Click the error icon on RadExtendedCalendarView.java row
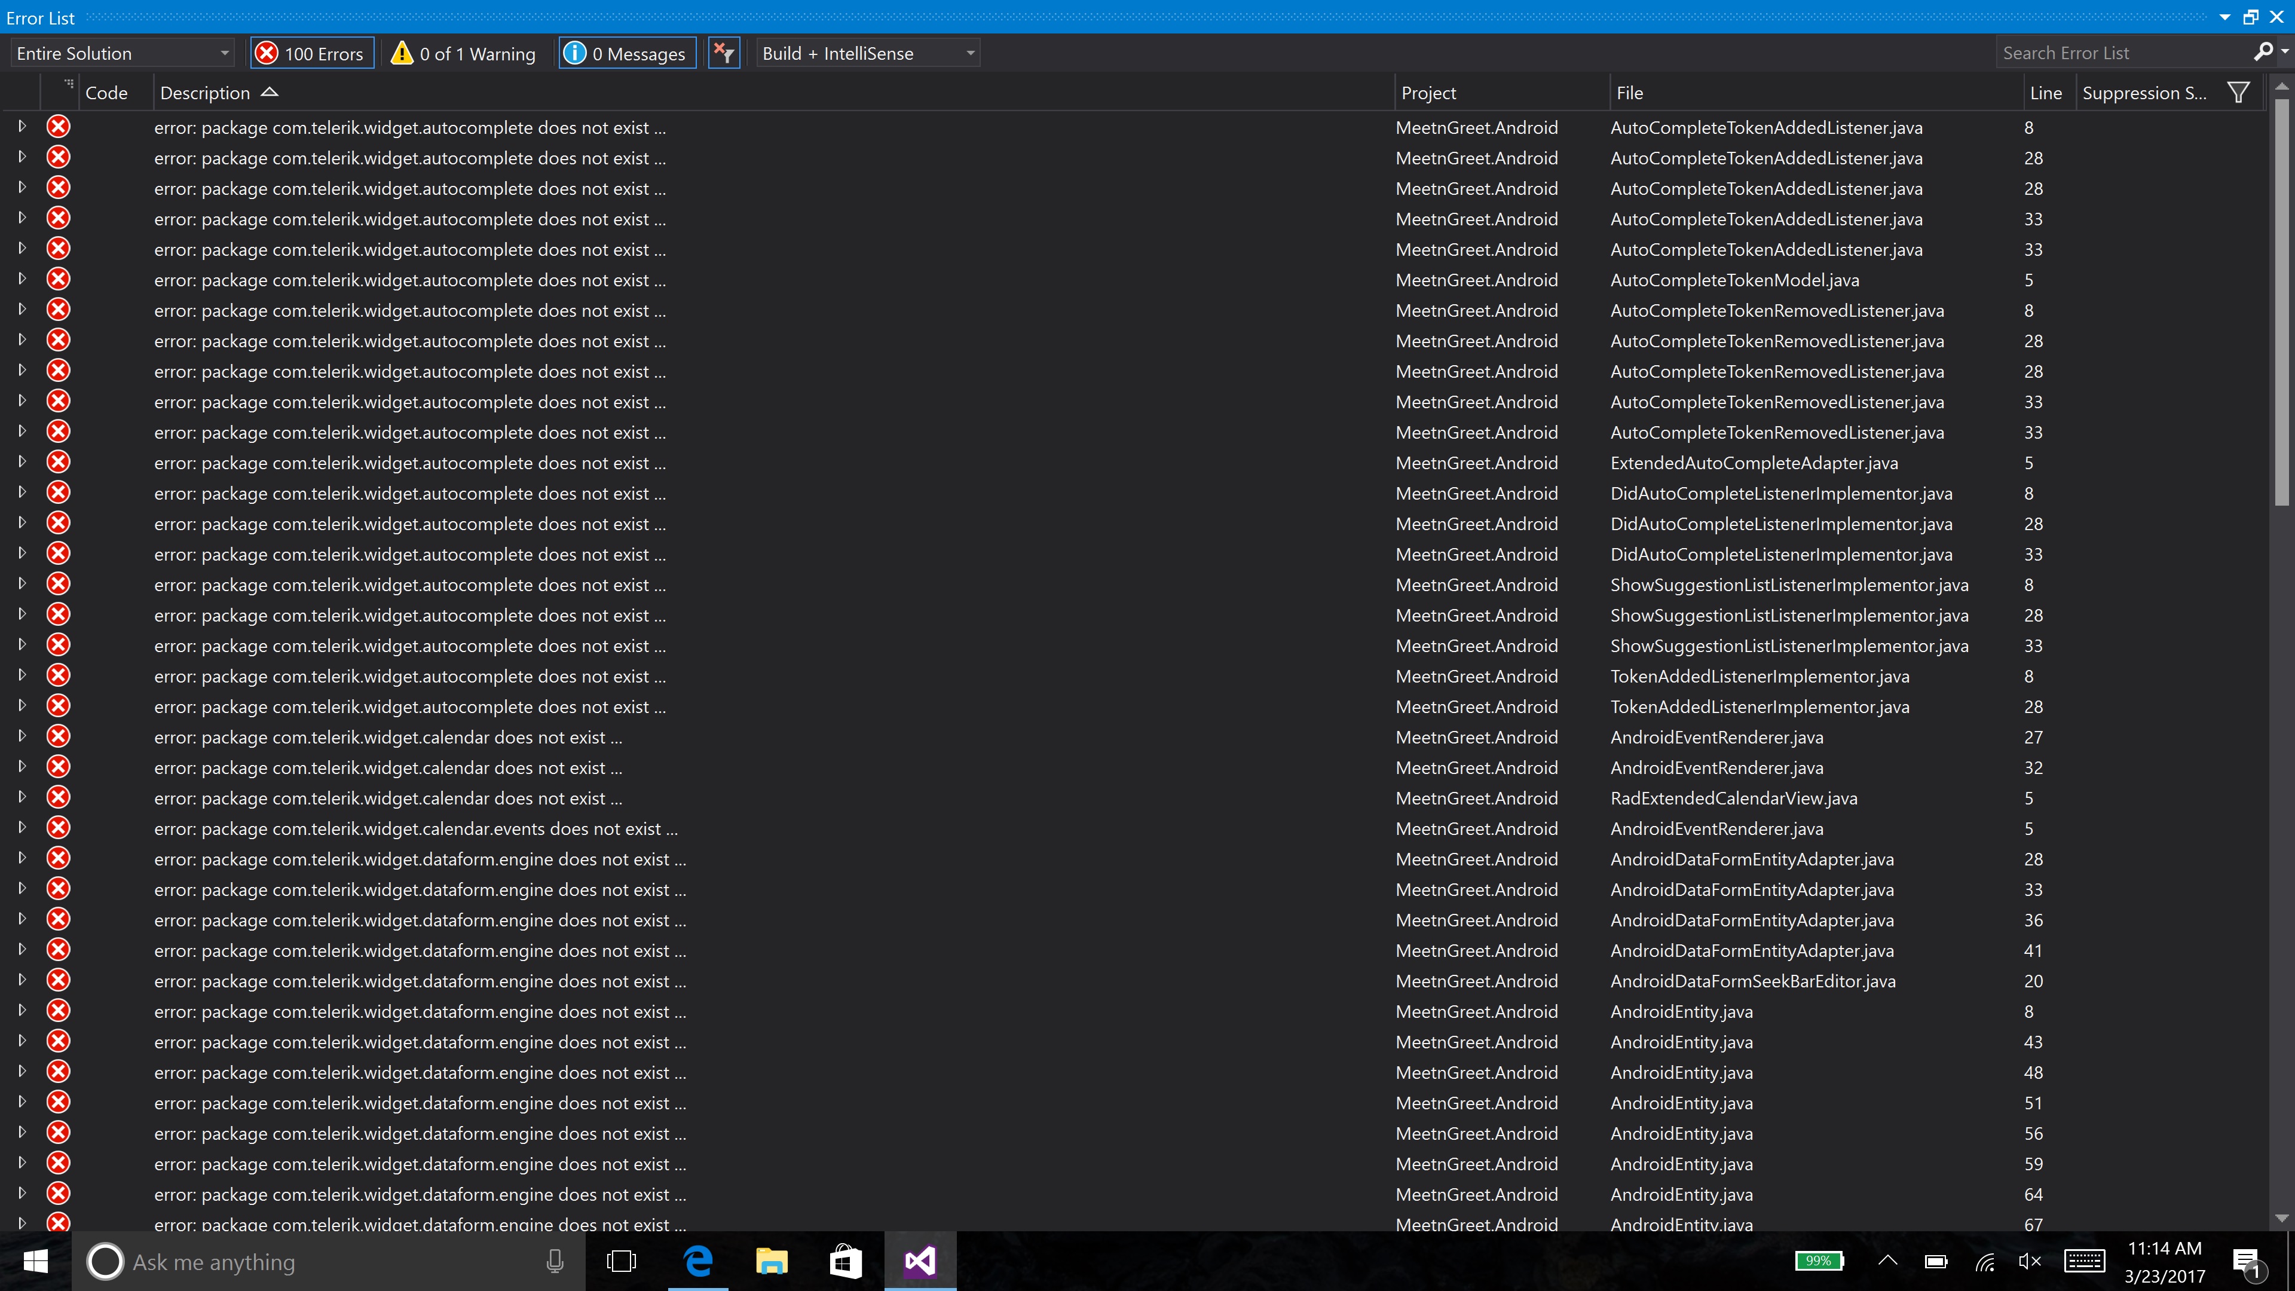 tap(59, 797)
